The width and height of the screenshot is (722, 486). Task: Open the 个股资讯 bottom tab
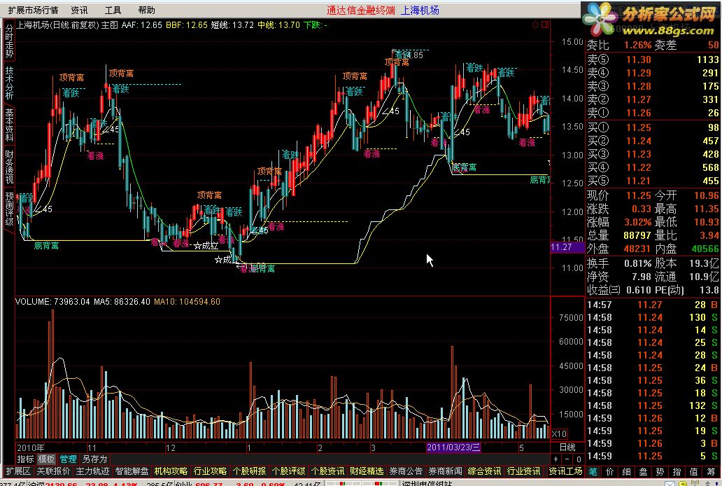coord(327,471)
